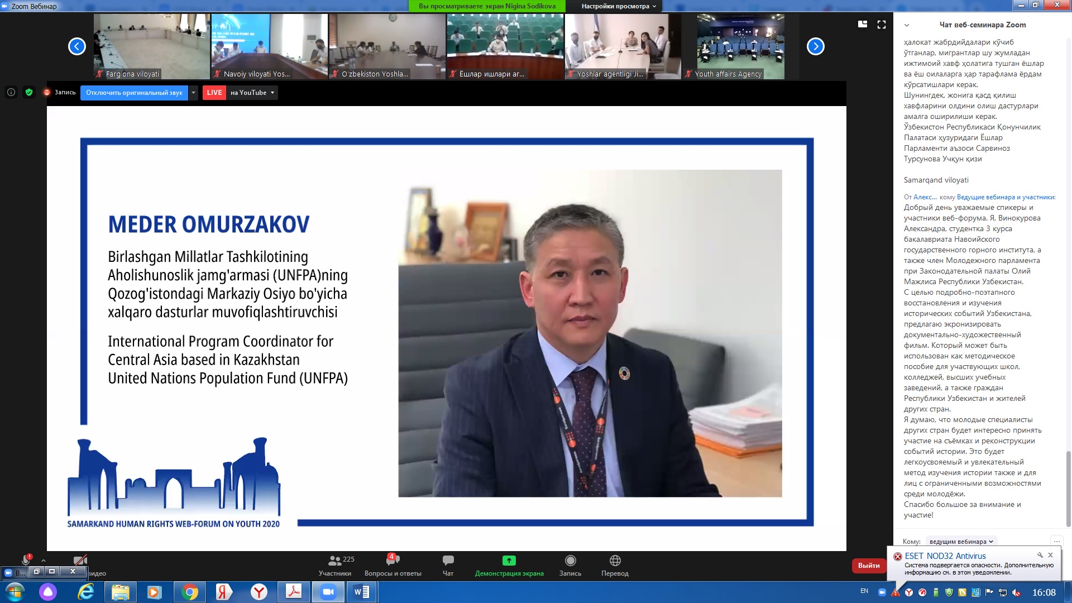Open meeting information icon
Screen dimensions: 1072x603
tap(11, 93)
